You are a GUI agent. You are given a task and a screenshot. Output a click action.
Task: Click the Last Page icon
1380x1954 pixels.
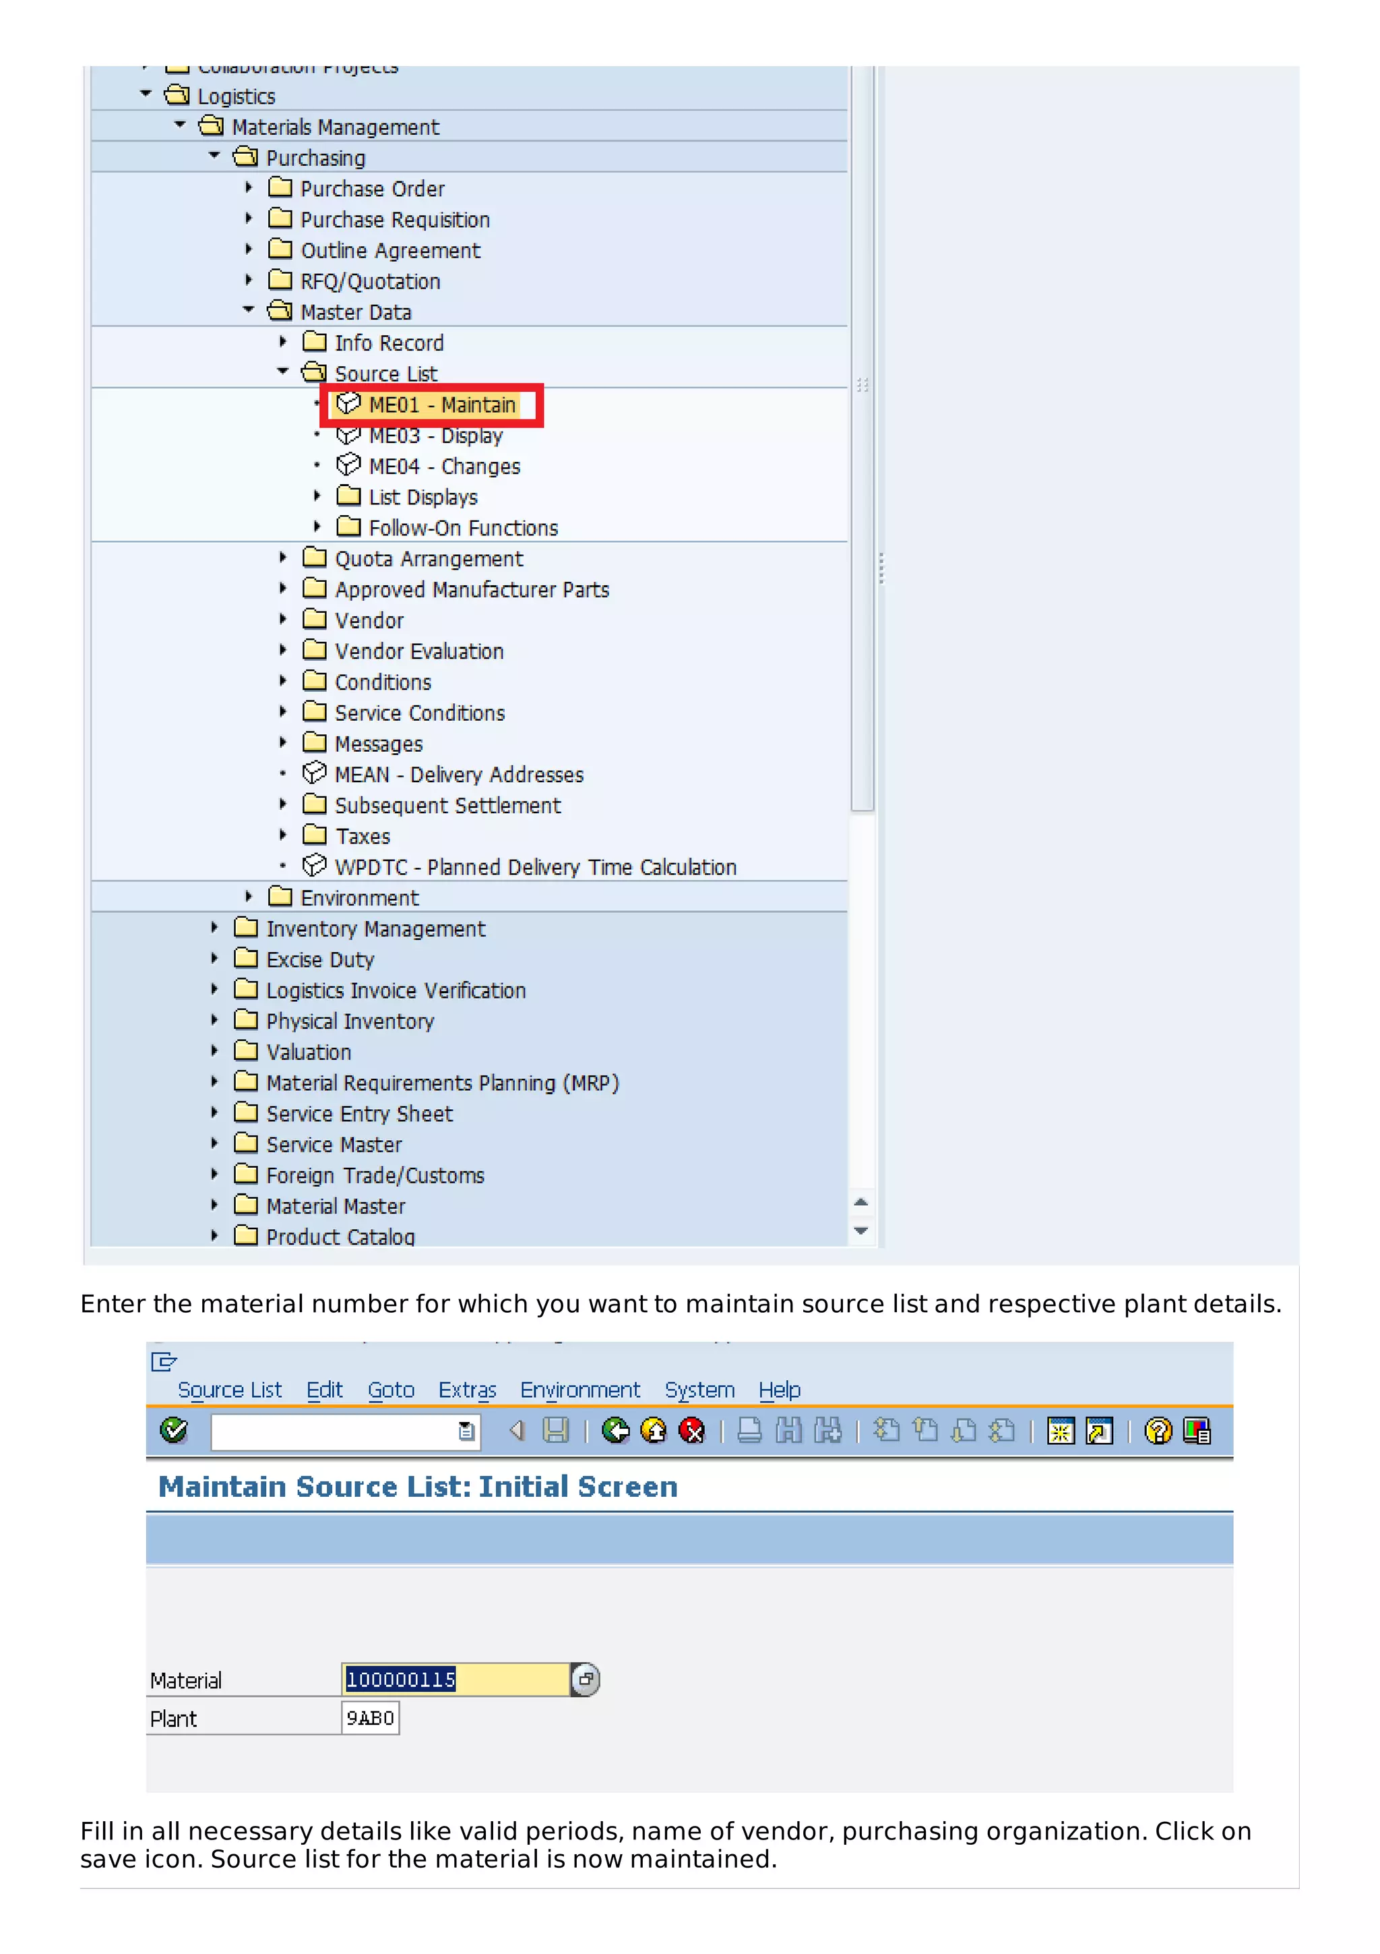tap(1003, 1431)
